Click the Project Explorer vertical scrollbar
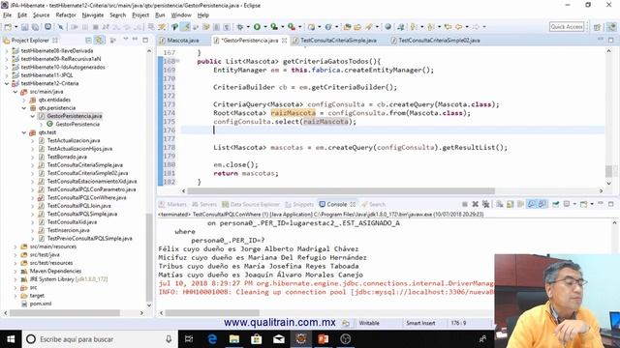Screen dimensions: 620x348 click(149, 256)
